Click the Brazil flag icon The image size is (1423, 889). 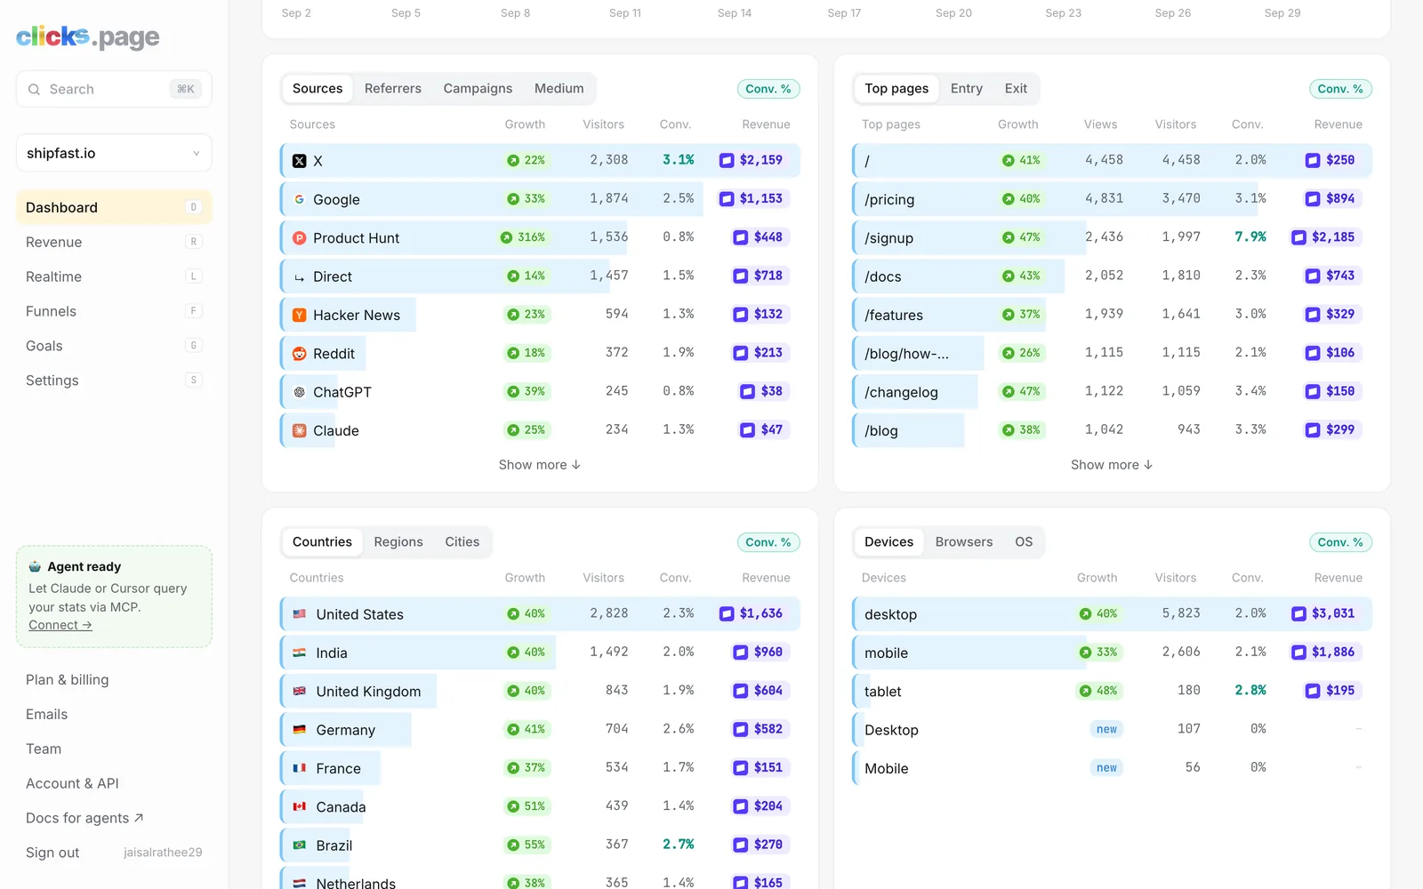point(300,845)
